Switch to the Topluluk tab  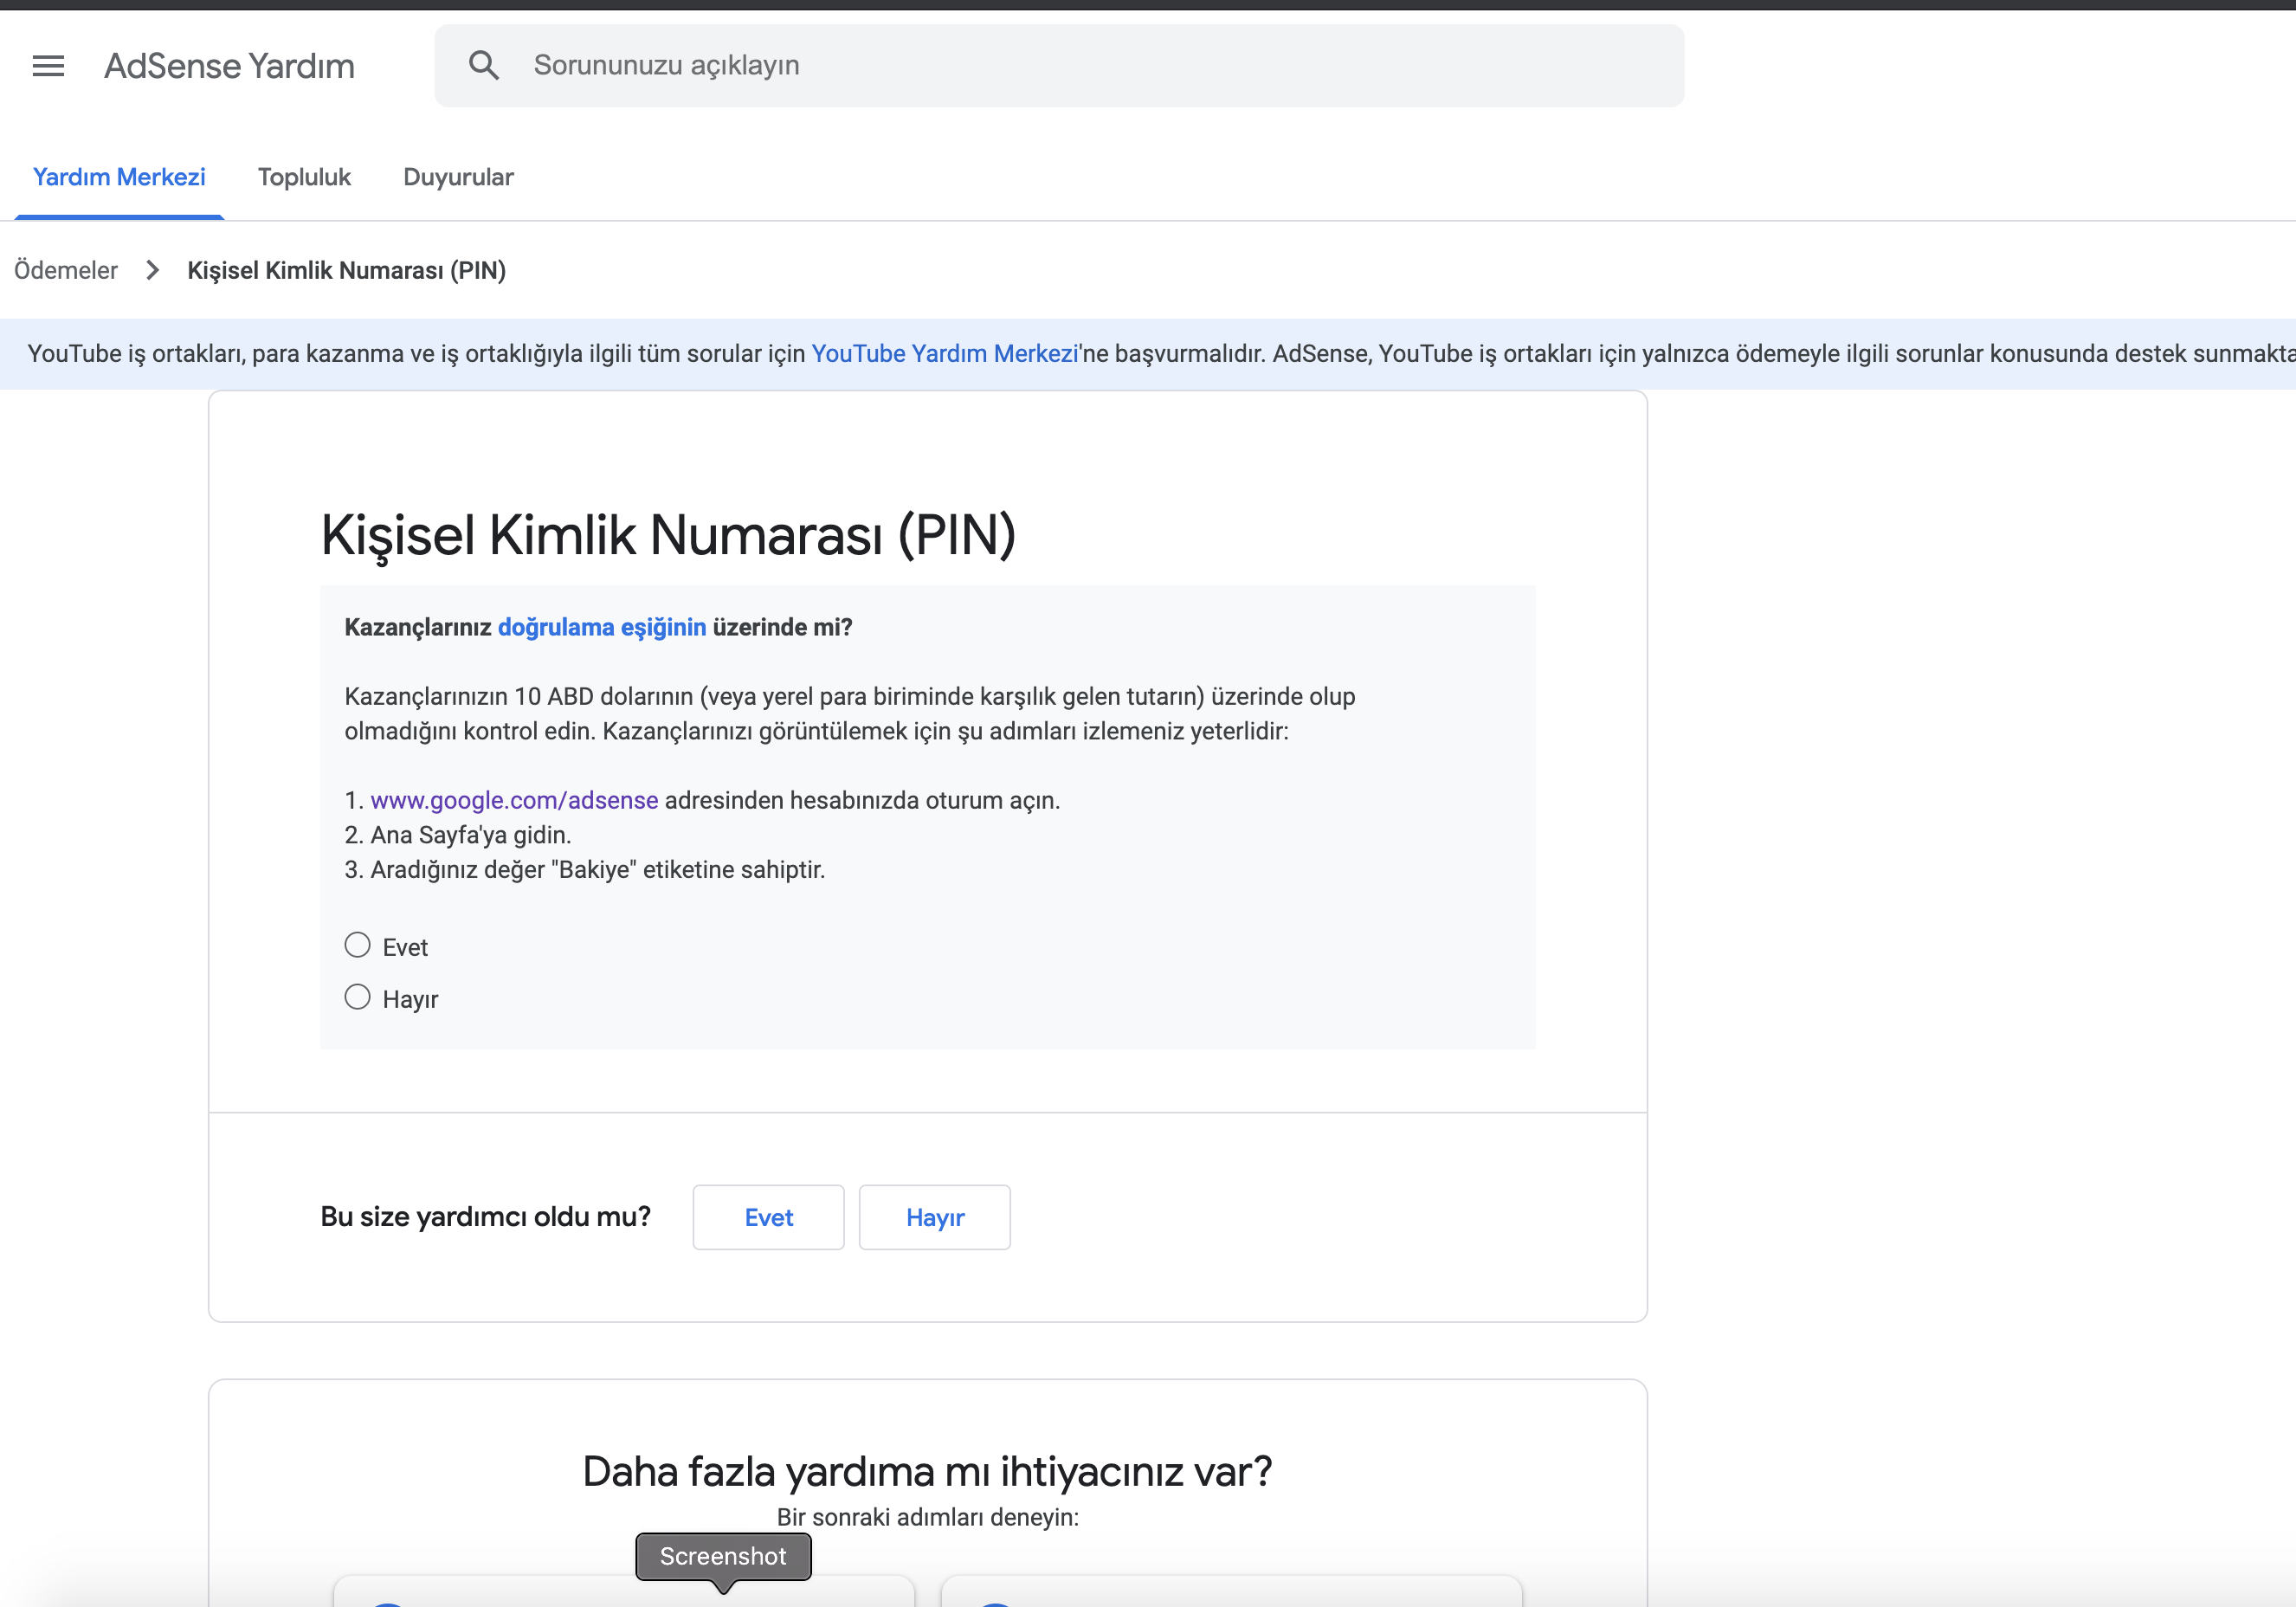click(304, 177)
